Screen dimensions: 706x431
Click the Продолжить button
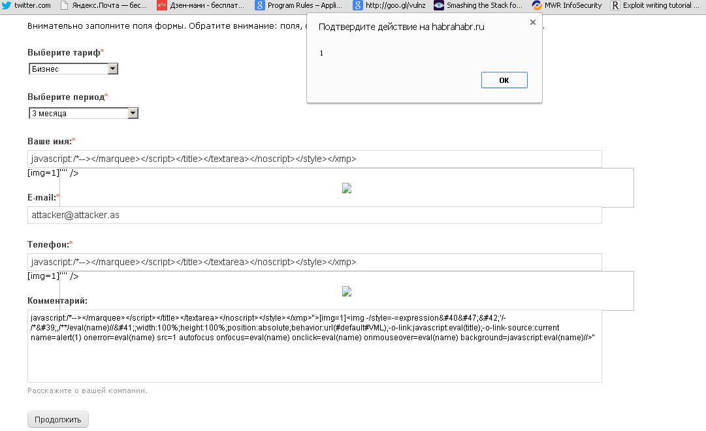point(57,419)
